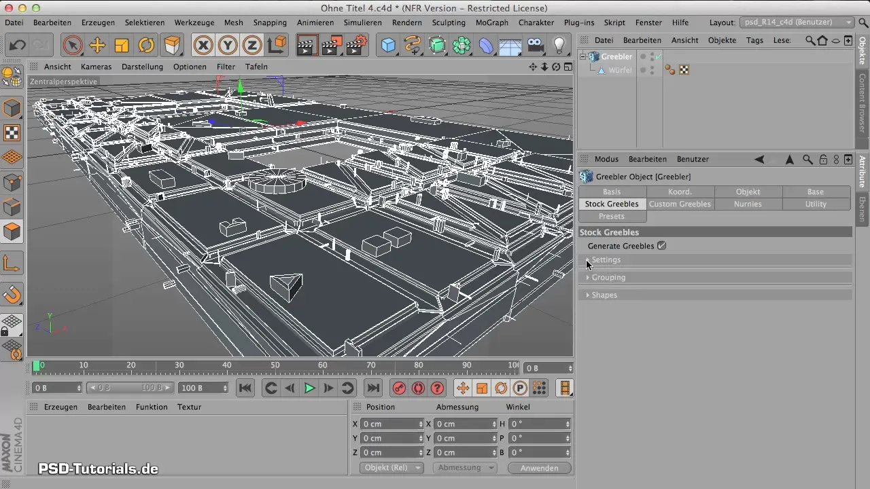Select the Rotate tool
The image size is (870, 489).
point(146,46)
